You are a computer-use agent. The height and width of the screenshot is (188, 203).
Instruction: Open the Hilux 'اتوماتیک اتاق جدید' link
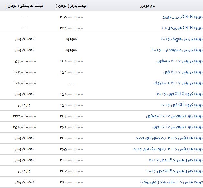[168, 149]
